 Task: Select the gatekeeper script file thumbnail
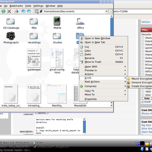coord(34,58)
